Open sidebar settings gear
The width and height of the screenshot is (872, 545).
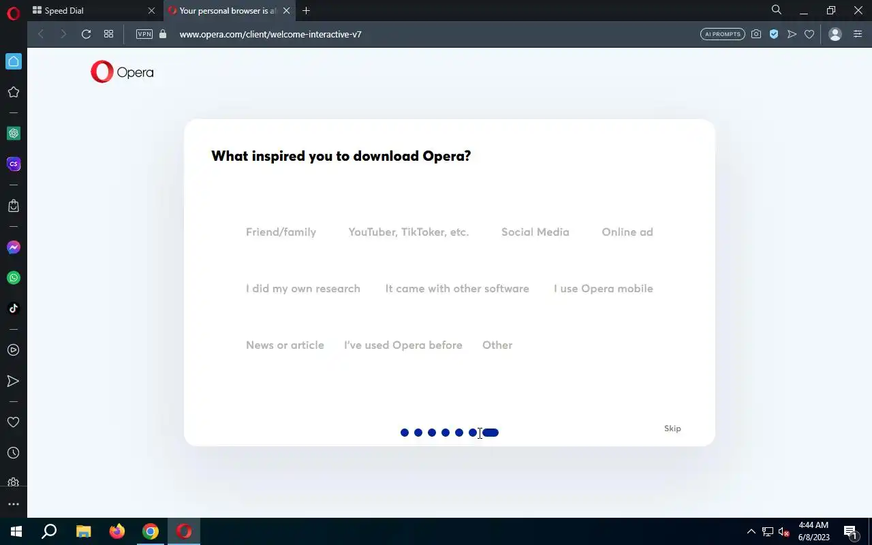(x=13, y=483)
